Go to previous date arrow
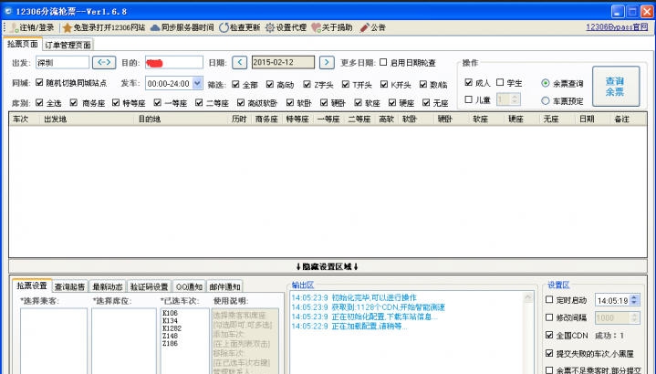 239,62
